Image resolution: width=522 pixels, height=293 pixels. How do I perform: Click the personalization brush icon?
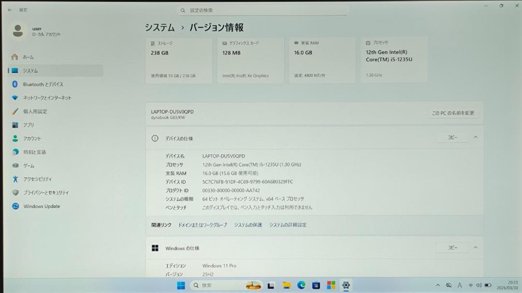[x=15, y=111]
